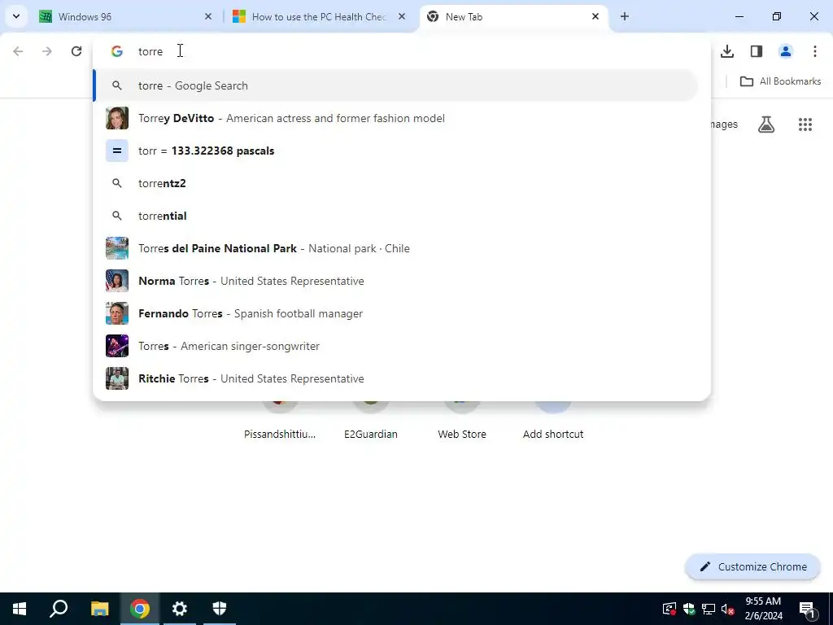Choose the 'torre - Google Search' suggestion
Image resolution: width=833 pixels, height=625 pixels.
[x=396, y=85]
